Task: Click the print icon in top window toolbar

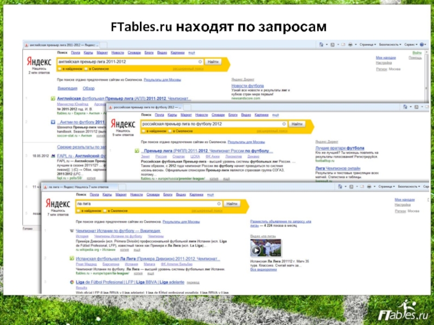Action: [x=350, y=44]
